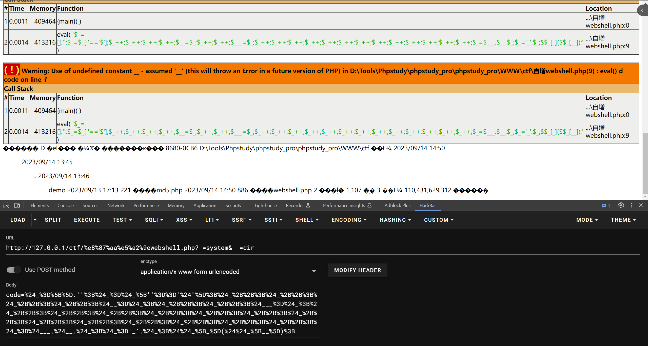Screen dimensions: 648x346
Task: Switch to the Lighthouse tab
Action: point(266,206)
